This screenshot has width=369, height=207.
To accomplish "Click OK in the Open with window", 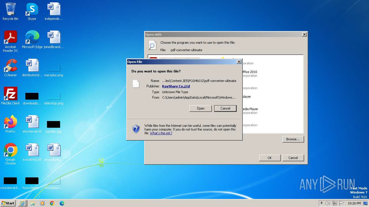I will coord(270,158).
